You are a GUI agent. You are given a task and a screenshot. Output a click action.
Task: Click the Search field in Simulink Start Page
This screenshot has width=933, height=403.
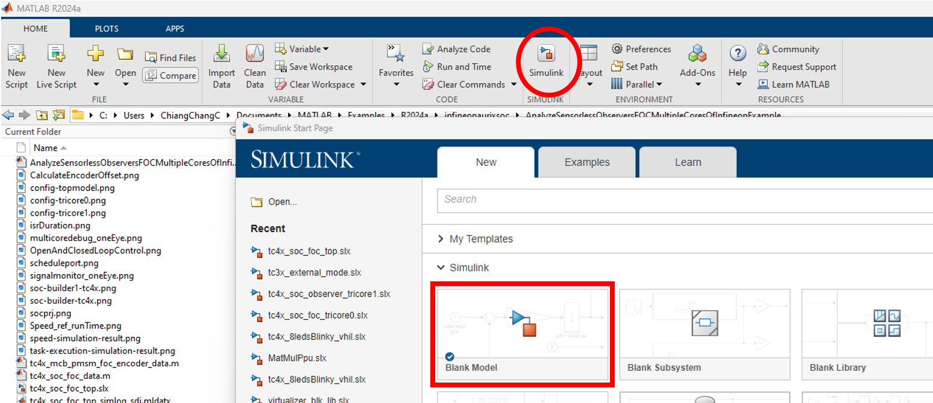[x=685, y=199]
